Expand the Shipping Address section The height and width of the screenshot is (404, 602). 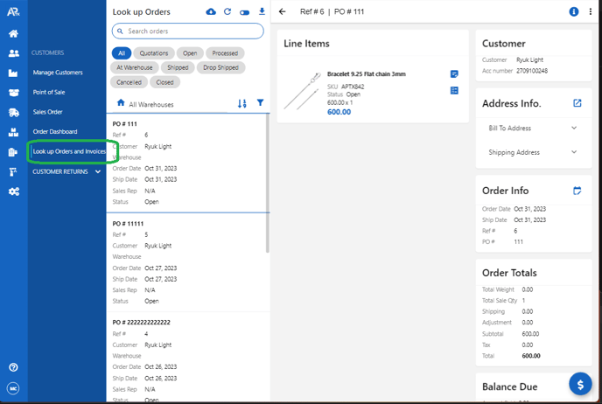point(532,152)
